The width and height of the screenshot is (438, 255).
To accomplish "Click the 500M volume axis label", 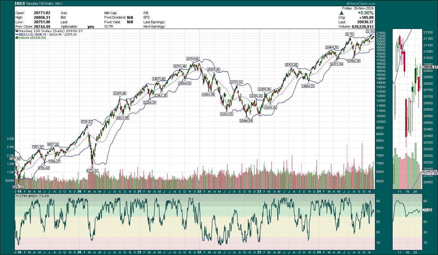I will click(x=9, y=181).
